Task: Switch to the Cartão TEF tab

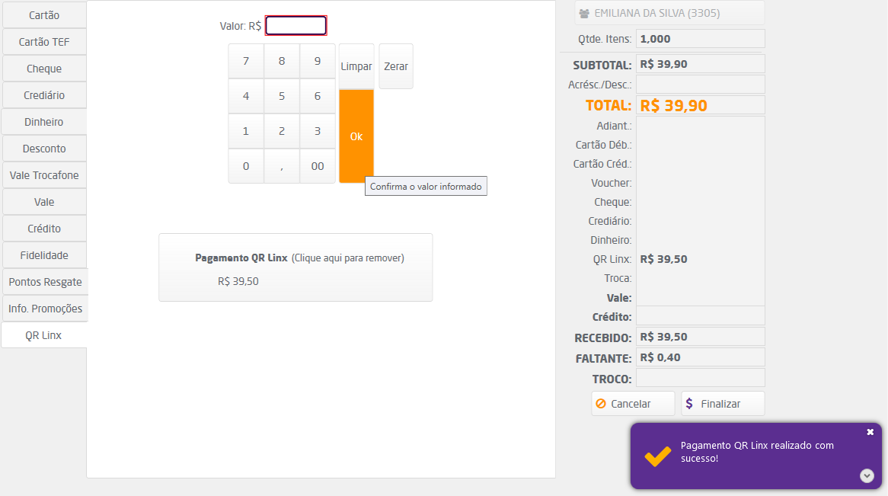Action: 44,42
